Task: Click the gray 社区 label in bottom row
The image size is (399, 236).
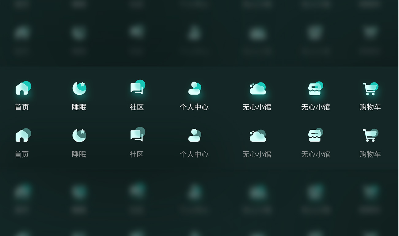Action: click(x=137, y=154)
